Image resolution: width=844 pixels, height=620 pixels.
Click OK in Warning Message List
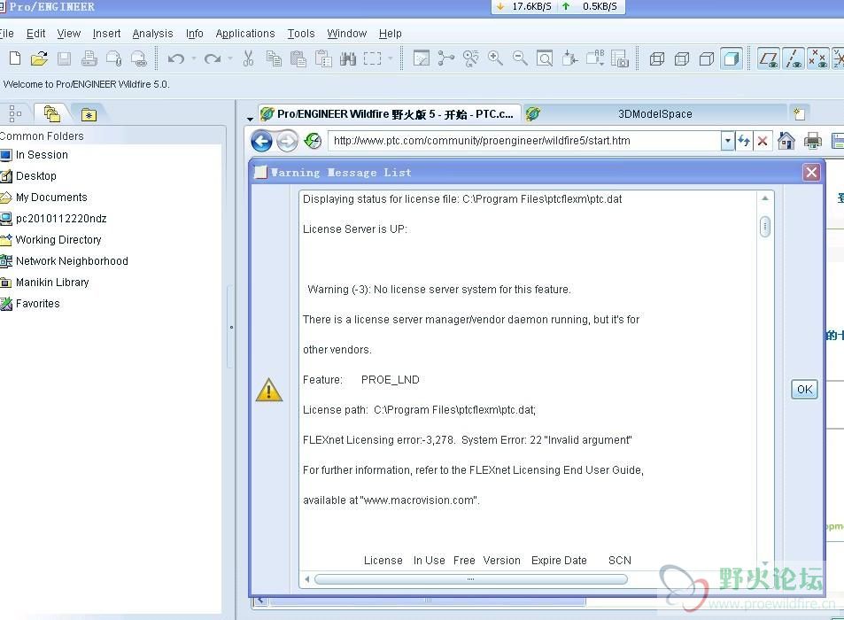click(804, 389)
